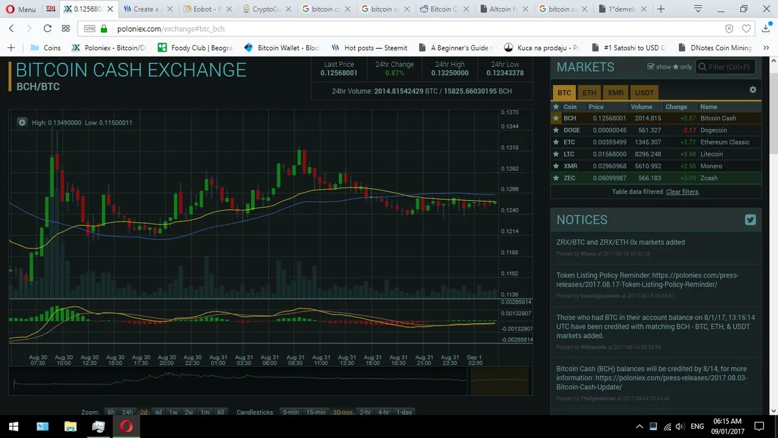Sort markets by the star column header

click(x=556, y=106)
